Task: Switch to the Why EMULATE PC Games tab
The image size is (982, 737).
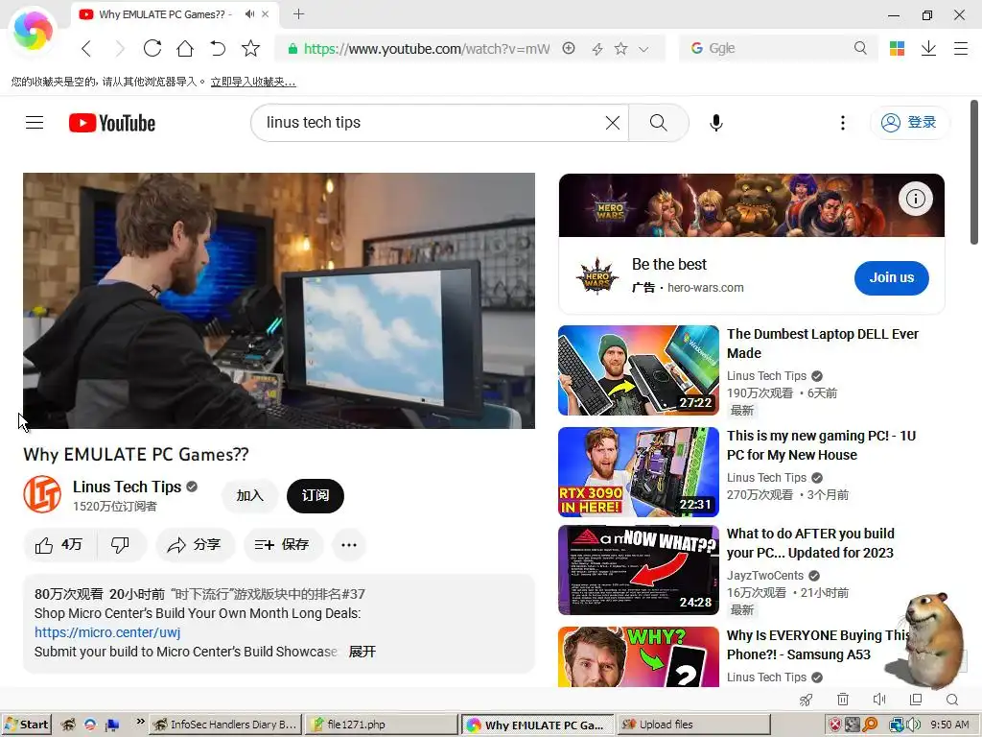Action: tap(166, 13)
